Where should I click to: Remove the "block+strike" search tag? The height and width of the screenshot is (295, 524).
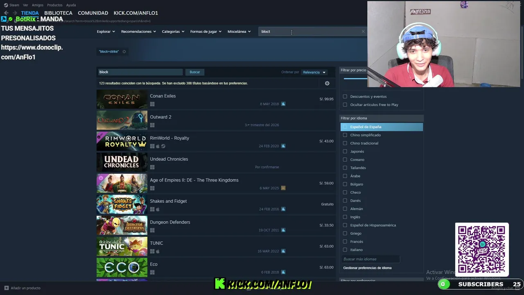tap(124, 52)
